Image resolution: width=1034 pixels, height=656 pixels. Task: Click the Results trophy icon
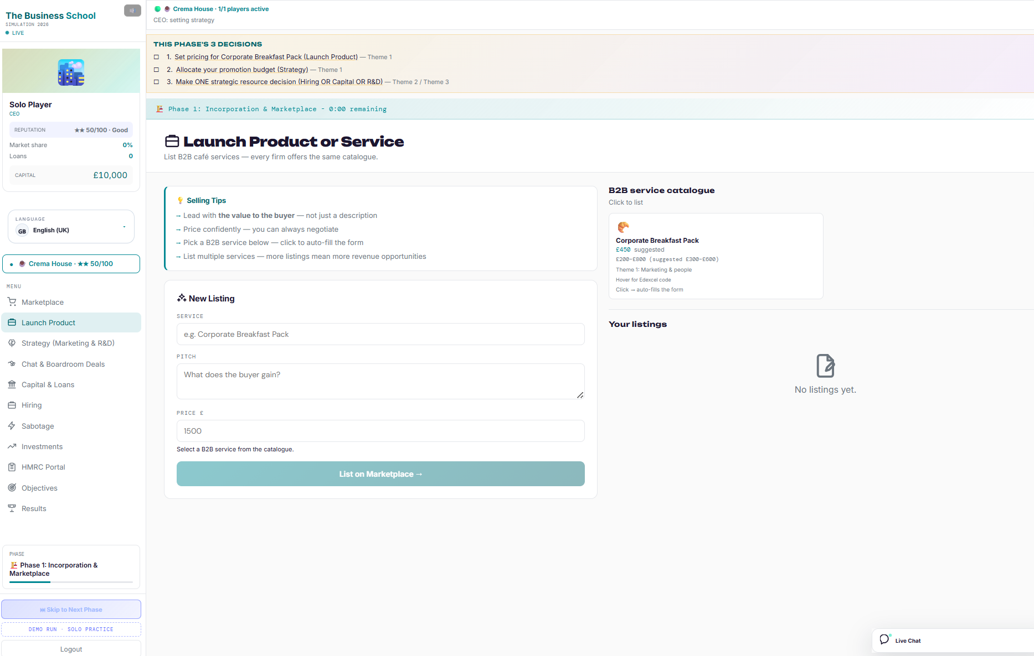point(12,508)
